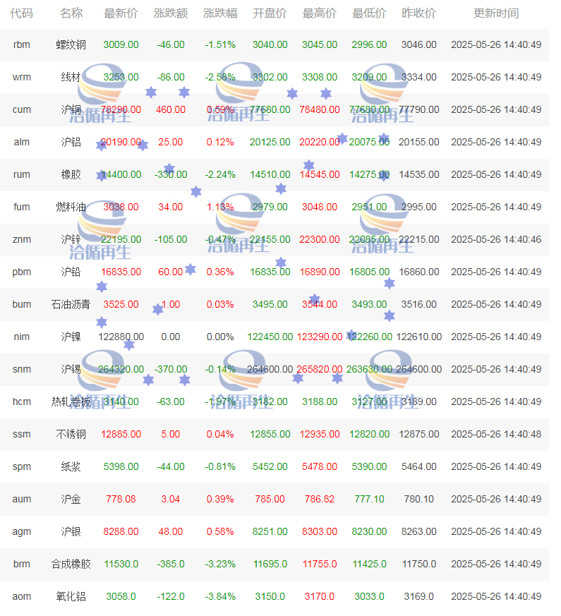This screenshot has height=616, width=561.
Task: Select the 燃料油 name cell
Action: [x=71, y=207]
